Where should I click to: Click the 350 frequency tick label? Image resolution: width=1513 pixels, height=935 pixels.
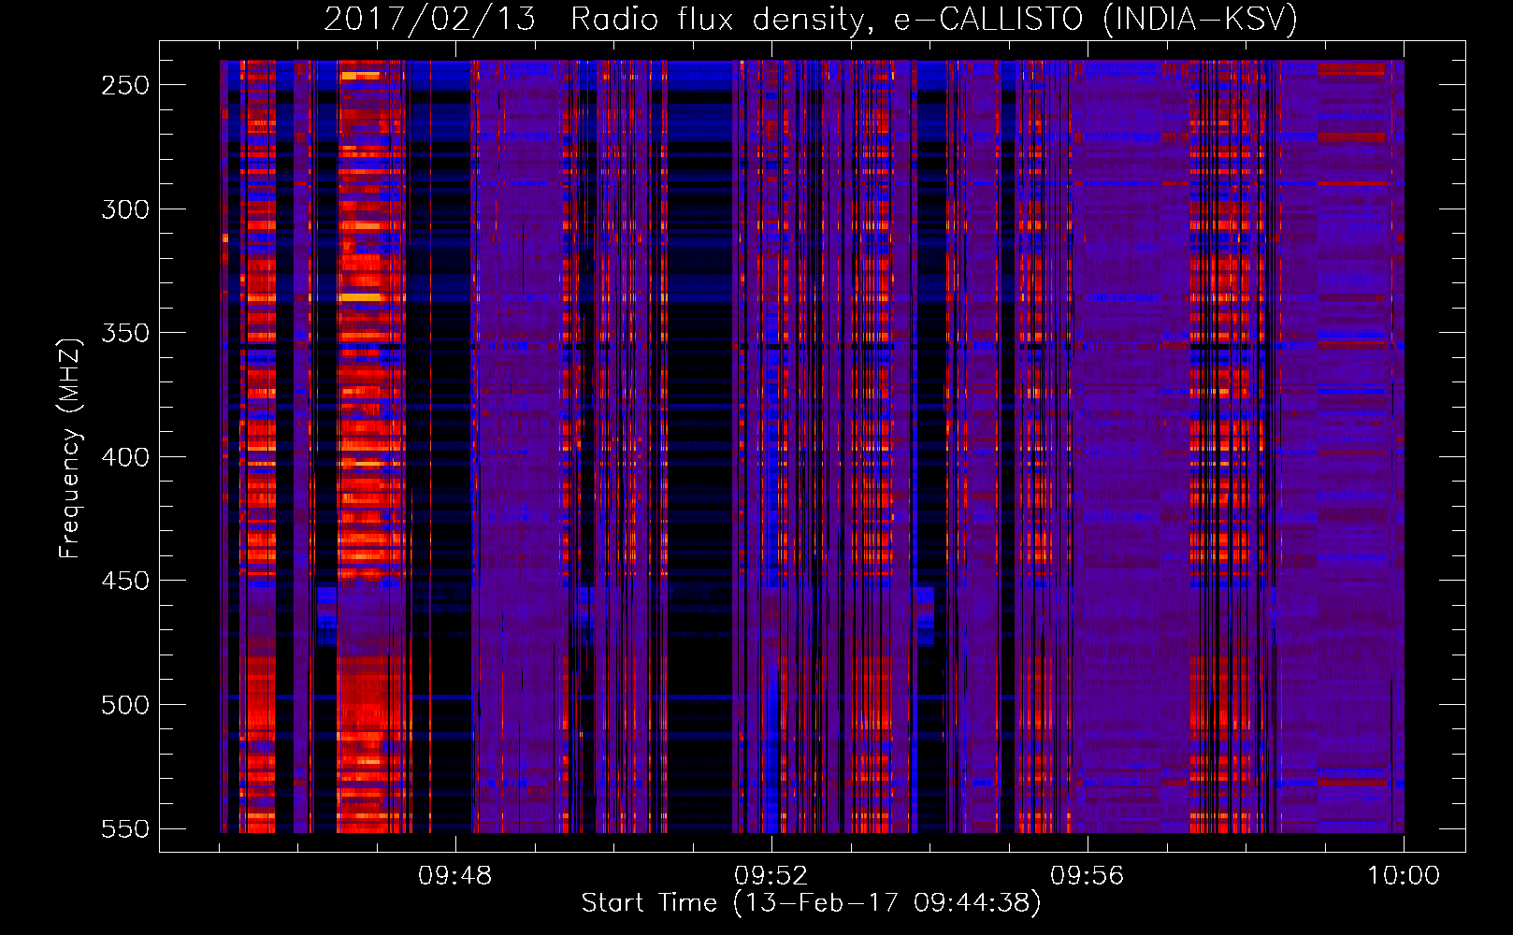(x=125, y=333)
